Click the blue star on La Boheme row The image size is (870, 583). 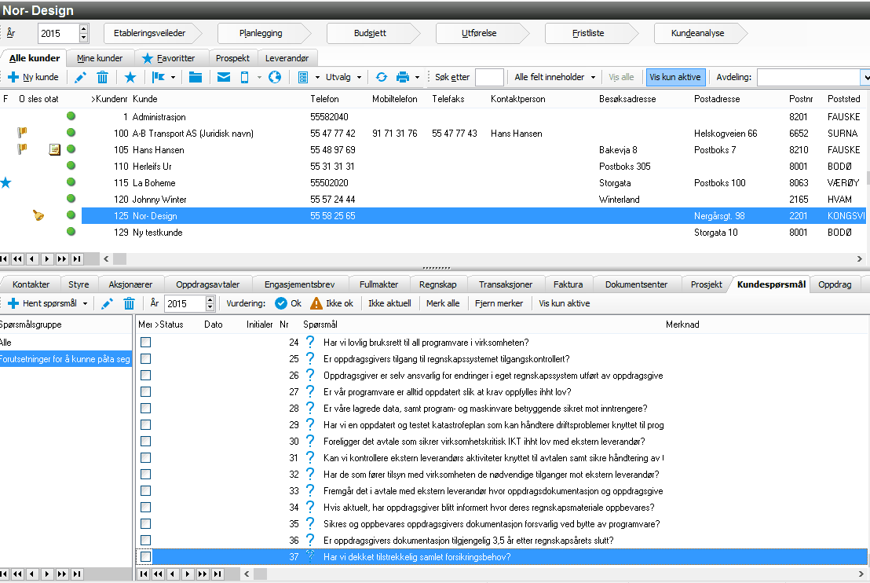(6, 182)
